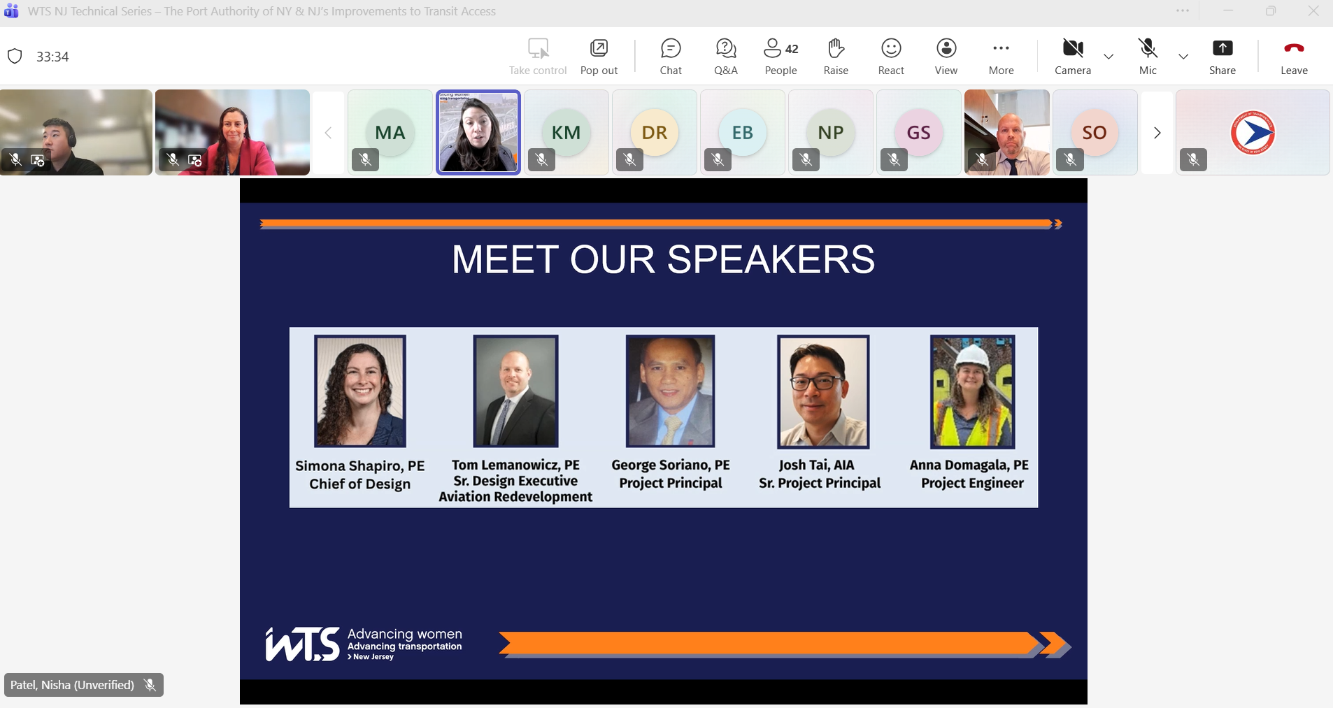This screenshot has height=708, width=1333.
Task: Unmute the Mic
Action: pos(1148,56)
